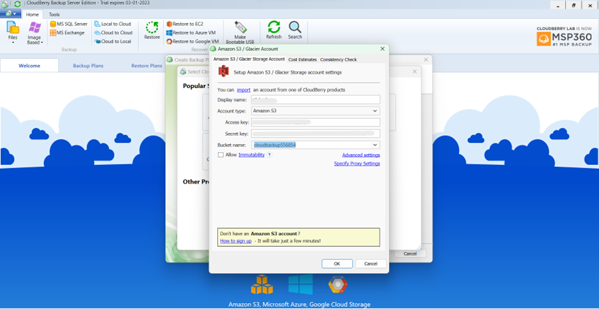
Task: Select Restore to Google VM
Action: (x=192, y=41)
